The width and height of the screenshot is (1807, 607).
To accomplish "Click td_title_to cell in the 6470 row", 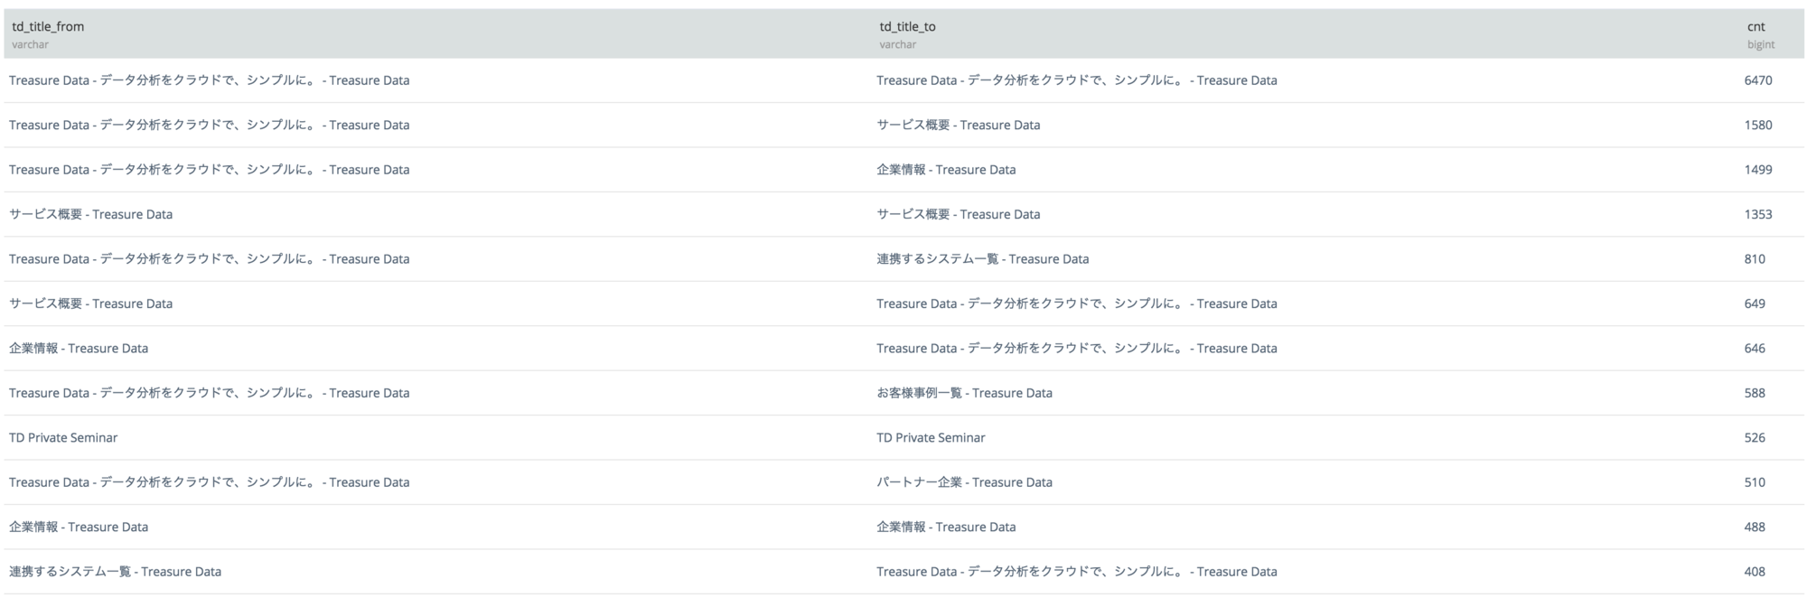I will pos(1076,80).
